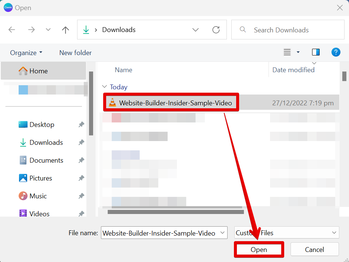Click the Search Downloads field
349x262 pixels.
pyautogui.click(x=288, y=30)
